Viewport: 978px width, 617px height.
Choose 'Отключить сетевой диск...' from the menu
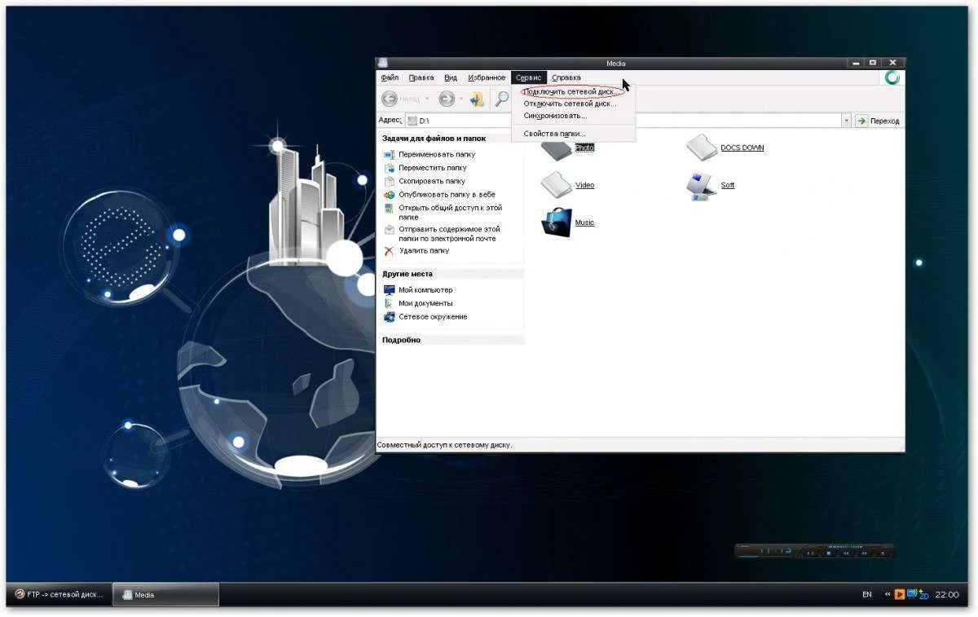pyautogui.click(x=574, y=104)
